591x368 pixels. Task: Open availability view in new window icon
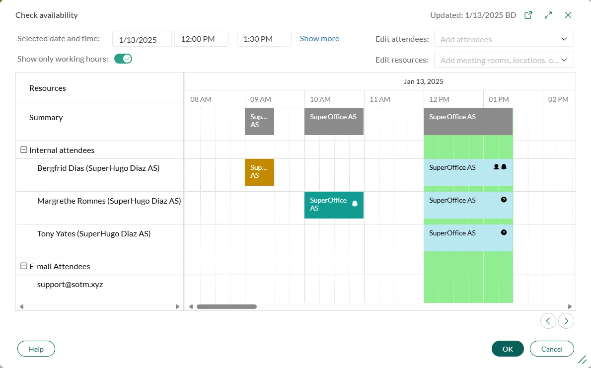click(x=528, y=15)
